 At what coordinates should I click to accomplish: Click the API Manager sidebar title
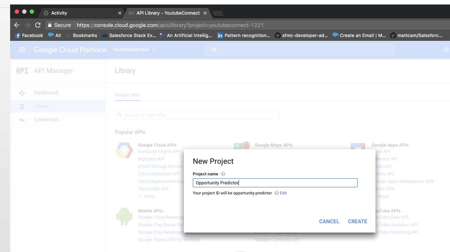point(54,71)
